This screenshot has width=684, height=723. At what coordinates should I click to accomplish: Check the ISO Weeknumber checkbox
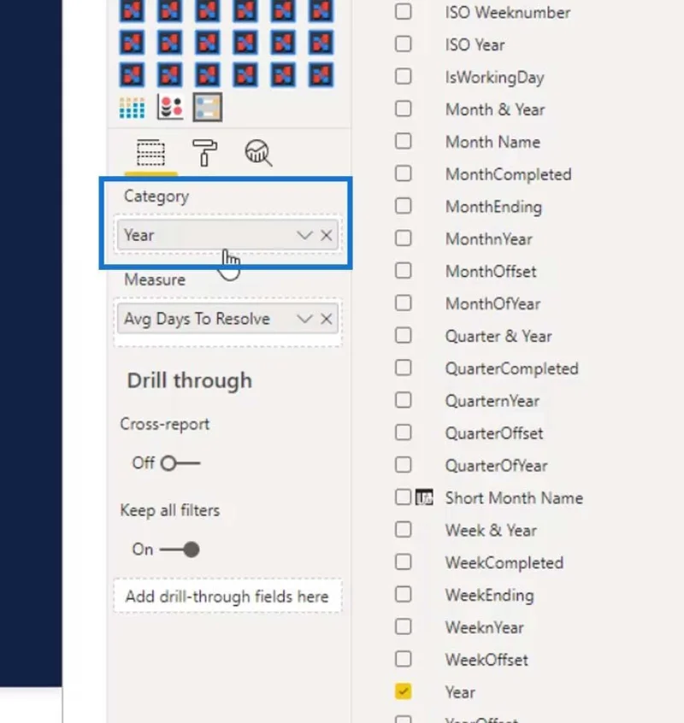(x=403, y=11)
